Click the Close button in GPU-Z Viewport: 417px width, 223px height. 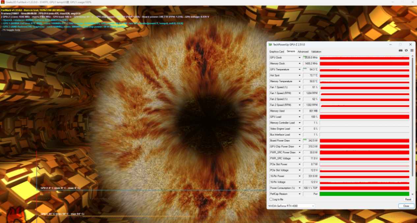[x=406, y=206]
